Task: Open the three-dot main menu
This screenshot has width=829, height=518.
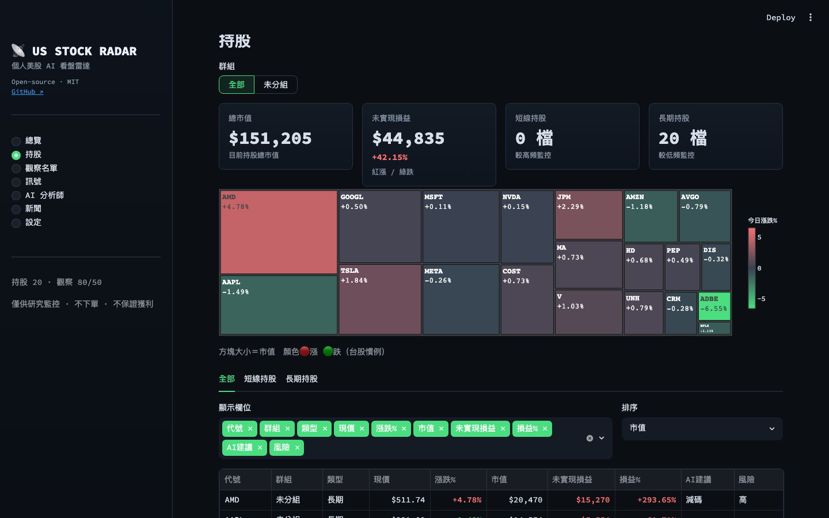Action: point(810,17)
